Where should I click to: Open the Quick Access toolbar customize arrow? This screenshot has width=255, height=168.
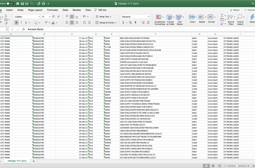48,4
